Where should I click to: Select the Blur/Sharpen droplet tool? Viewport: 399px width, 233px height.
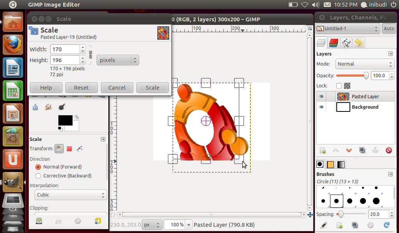click(x=35, y=107)
